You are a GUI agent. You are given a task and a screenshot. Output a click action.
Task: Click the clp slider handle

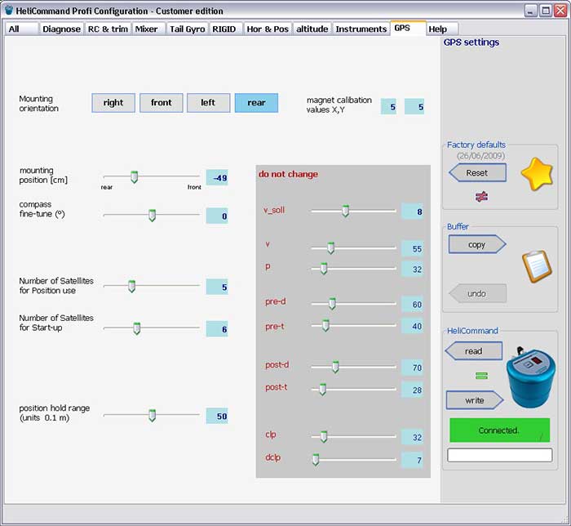[323, 436]
